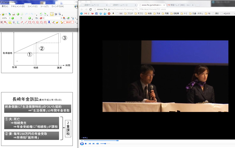Screen dimensions: 235x148
Task: Choose the yellow text highlight tool
Action: click(x=10, y=22)
